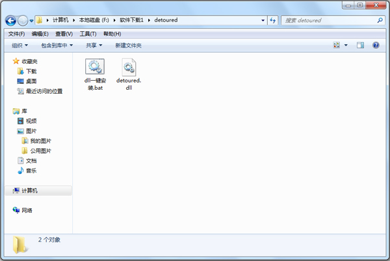Select 桌面 in the navigation pane

coord(31,81)
